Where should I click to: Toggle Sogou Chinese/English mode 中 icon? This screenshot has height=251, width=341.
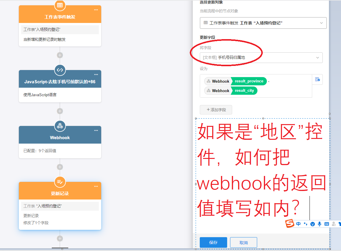pos(298,224)
